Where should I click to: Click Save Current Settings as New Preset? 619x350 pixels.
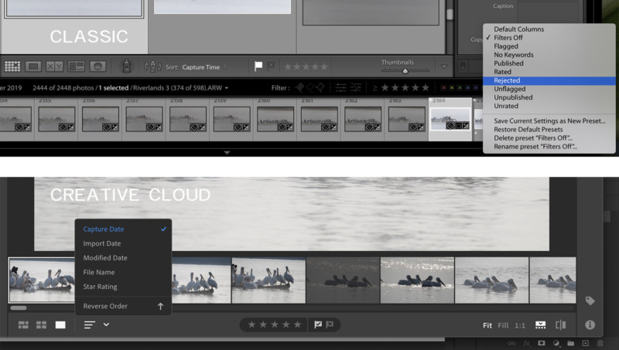click(x=549, y=121)
